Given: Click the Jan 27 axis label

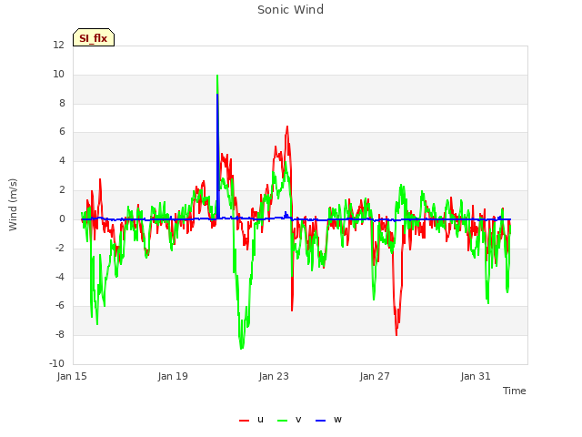Looking at the screenshot, I should 375,376.
